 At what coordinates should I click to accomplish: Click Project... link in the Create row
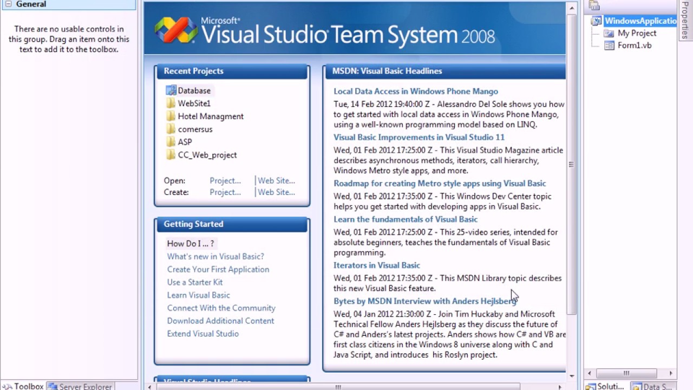(x=225, y=192)
